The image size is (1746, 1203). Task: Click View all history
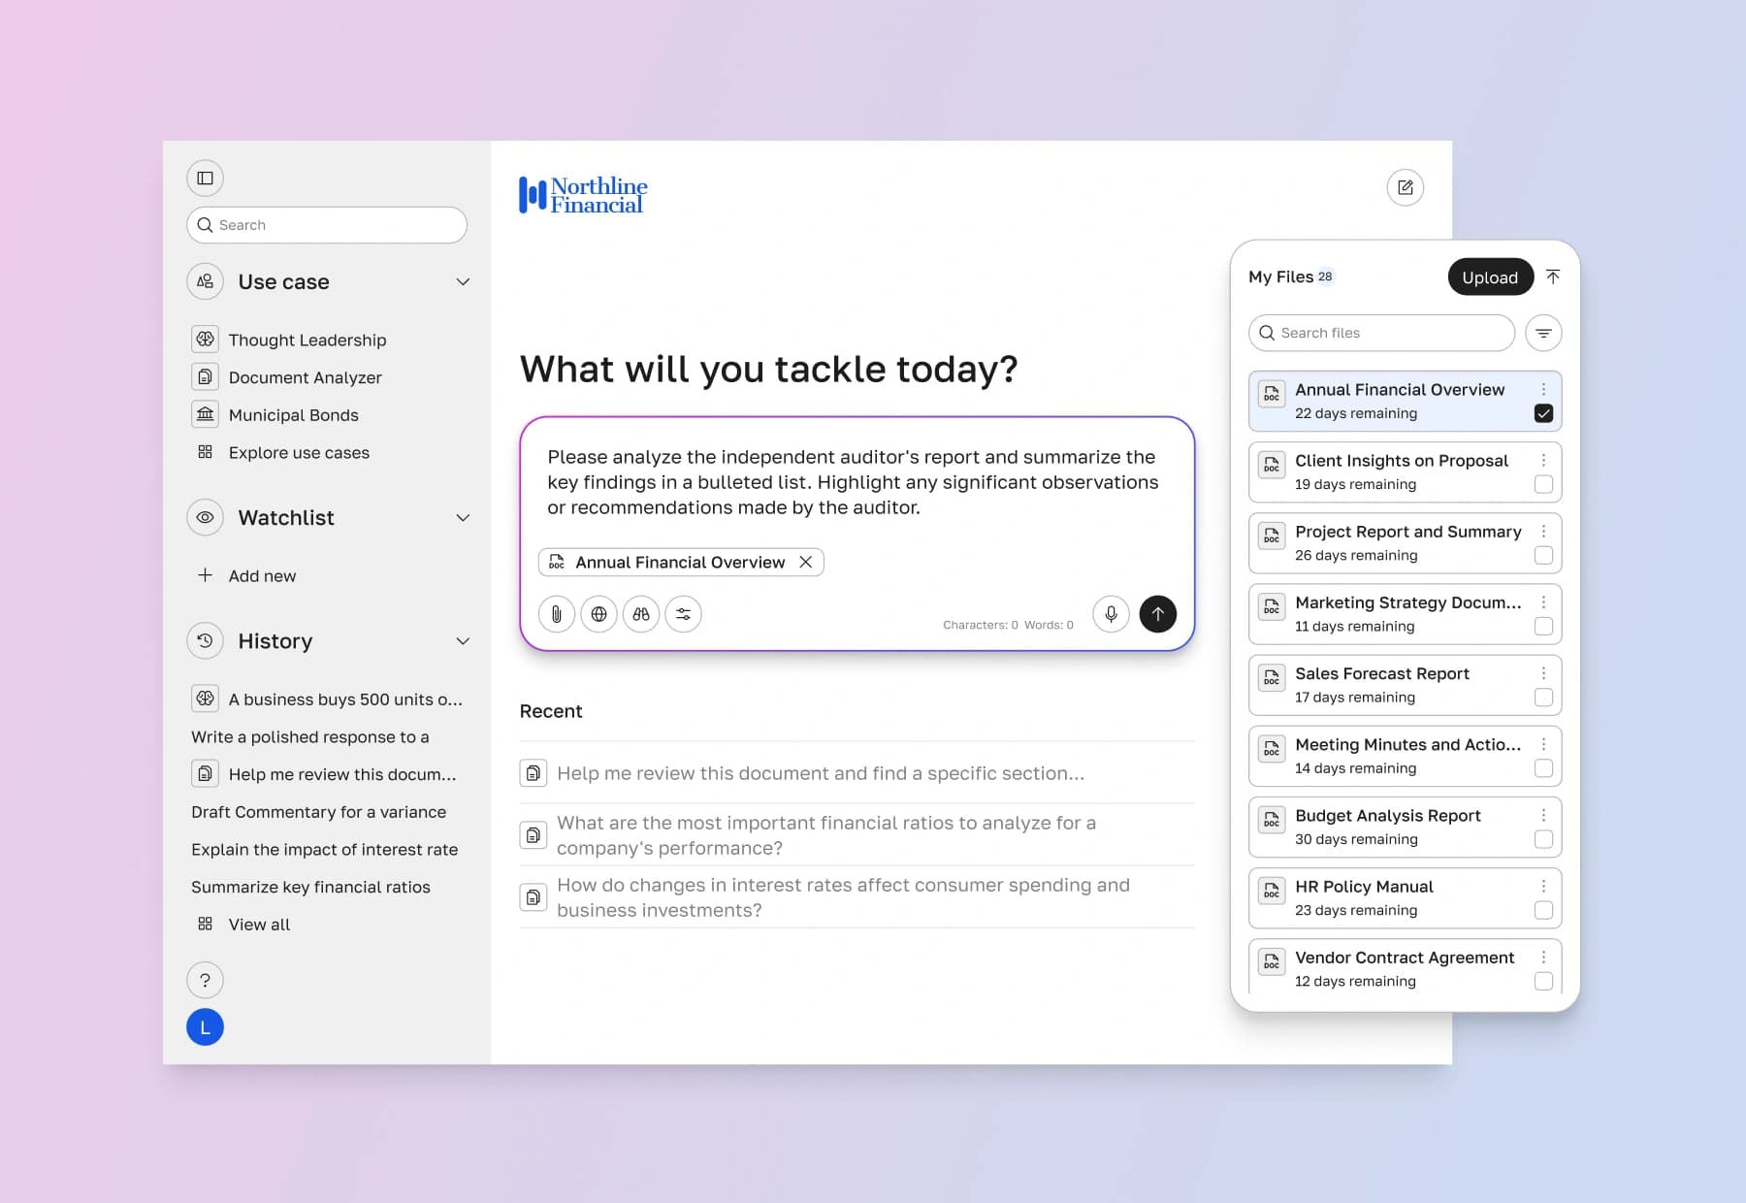point(243,925)
